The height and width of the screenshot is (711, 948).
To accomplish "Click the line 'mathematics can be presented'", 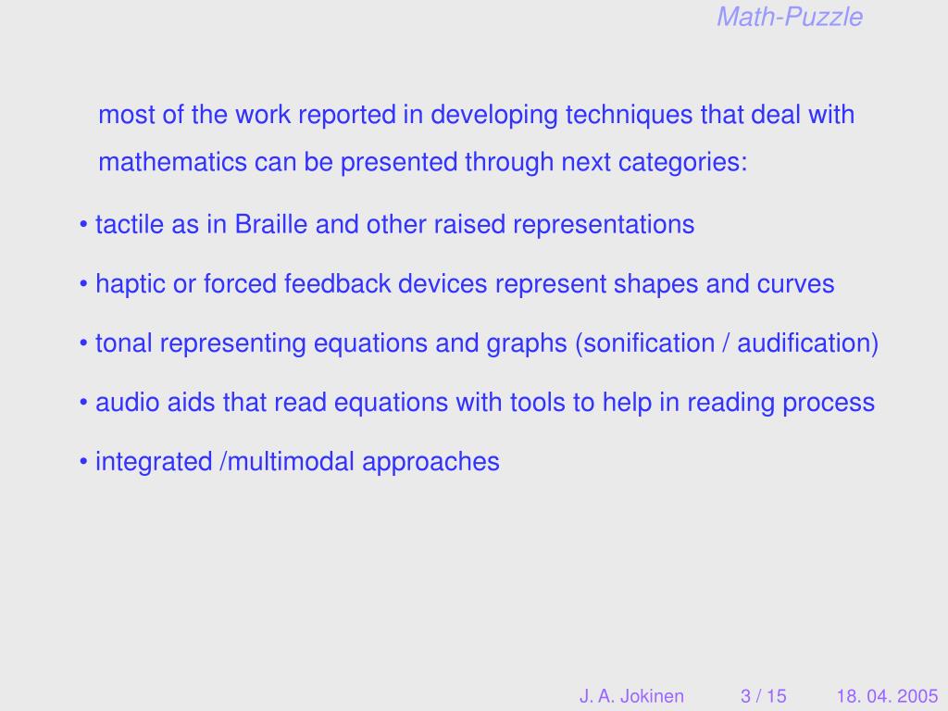I will [x=422, y=163].
